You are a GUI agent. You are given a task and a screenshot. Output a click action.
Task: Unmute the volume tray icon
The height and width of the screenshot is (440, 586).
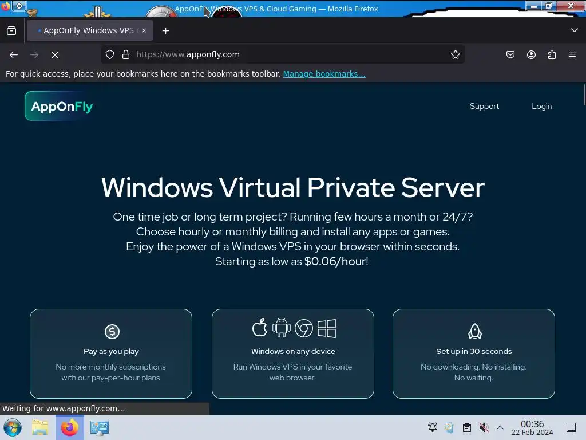click(484, 427)
